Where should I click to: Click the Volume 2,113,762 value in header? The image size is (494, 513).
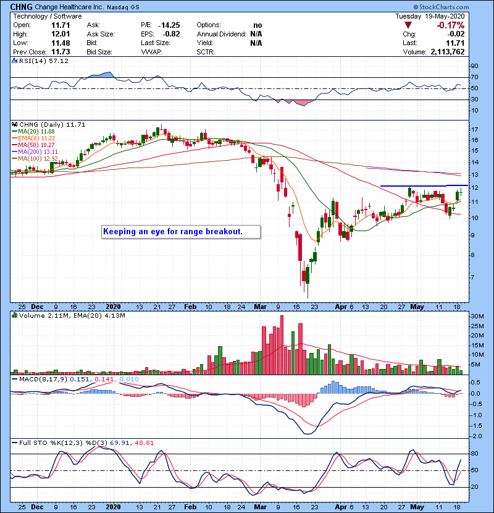(x=448, y=52)
